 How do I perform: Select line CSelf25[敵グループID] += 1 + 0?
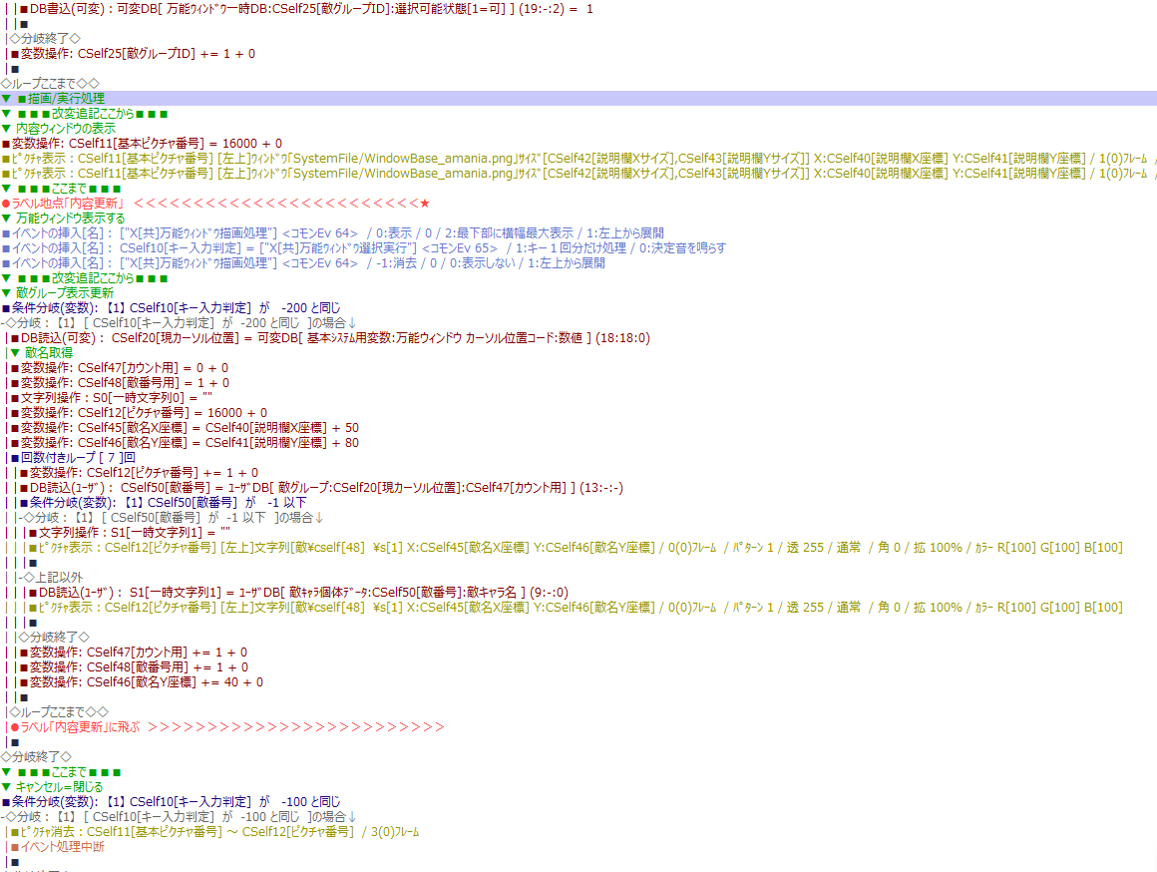click(x=134, y=54)
